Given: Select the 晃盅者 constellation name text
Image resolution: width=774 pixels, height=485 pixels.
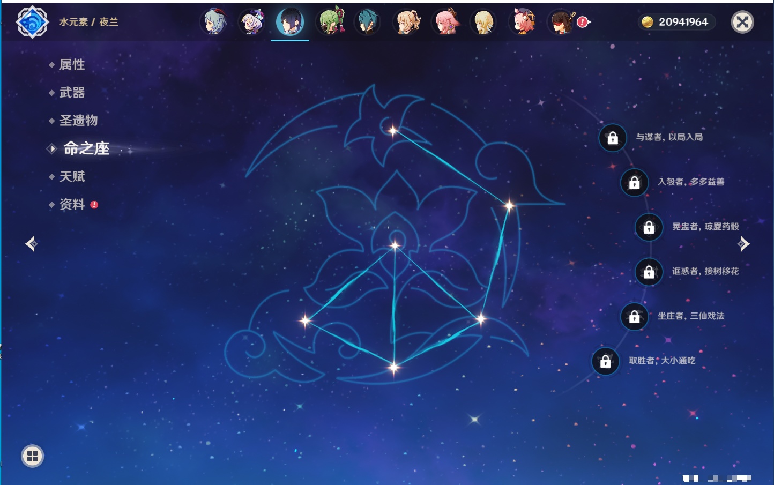Looking at the screenshot, I should click(x=705, y=227).
